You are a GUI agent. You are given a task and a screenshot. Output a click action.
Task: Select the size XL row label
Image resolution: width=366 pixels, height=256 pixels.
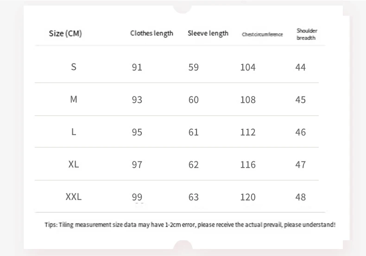click(74, 164)
